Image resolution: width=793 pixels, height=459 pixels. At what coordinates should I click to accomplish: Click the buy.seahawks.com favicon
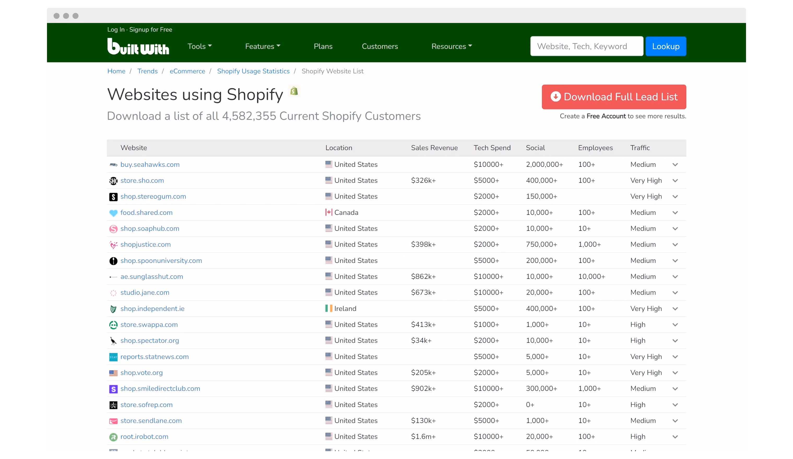(x=113, y=165)
